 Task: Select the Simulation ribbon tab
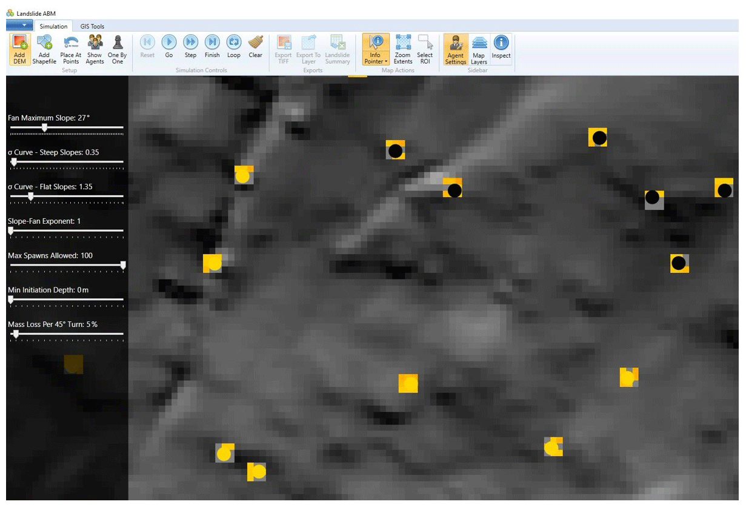point(53,27)
